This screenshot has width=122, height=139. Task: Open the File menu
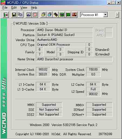click(5, 8)
